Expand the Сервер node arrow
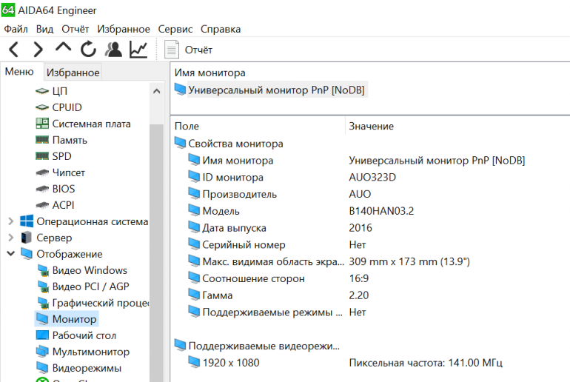This screenshot has height=382, width=570. (x=11, y=238)
